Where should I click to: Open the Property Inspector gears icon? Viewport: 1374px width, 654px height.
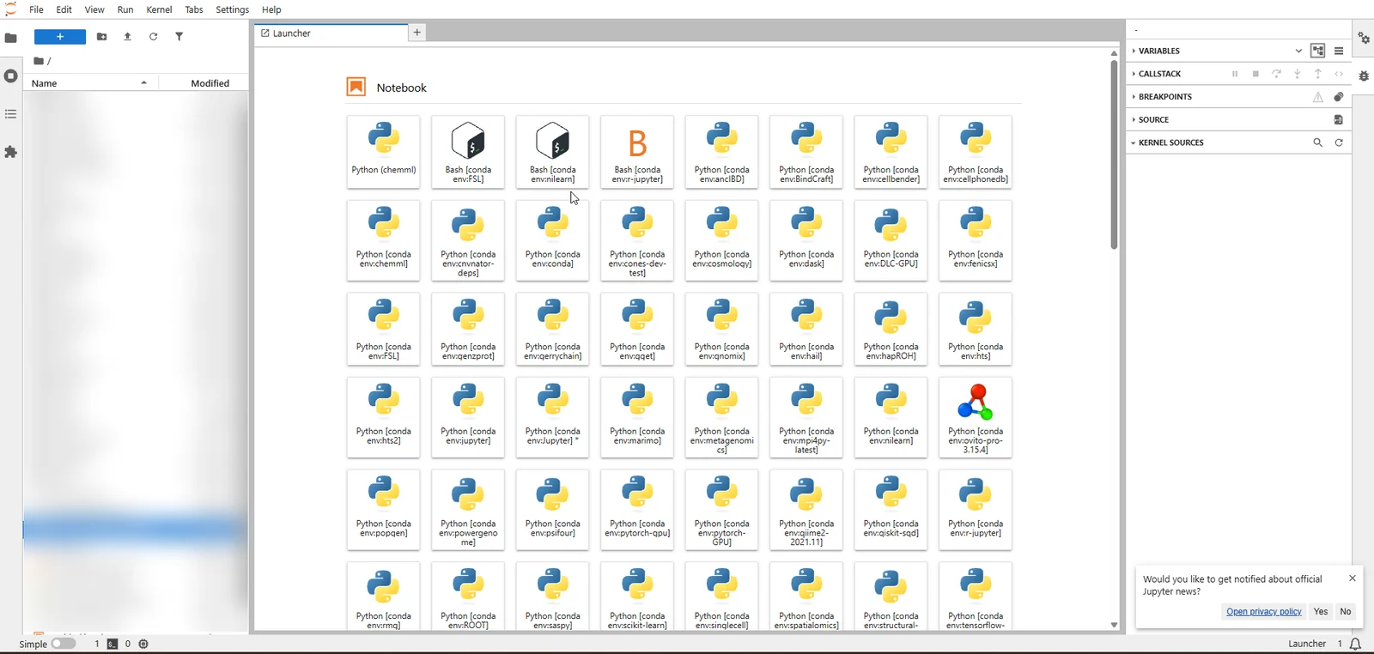(x=1364, y=38)
